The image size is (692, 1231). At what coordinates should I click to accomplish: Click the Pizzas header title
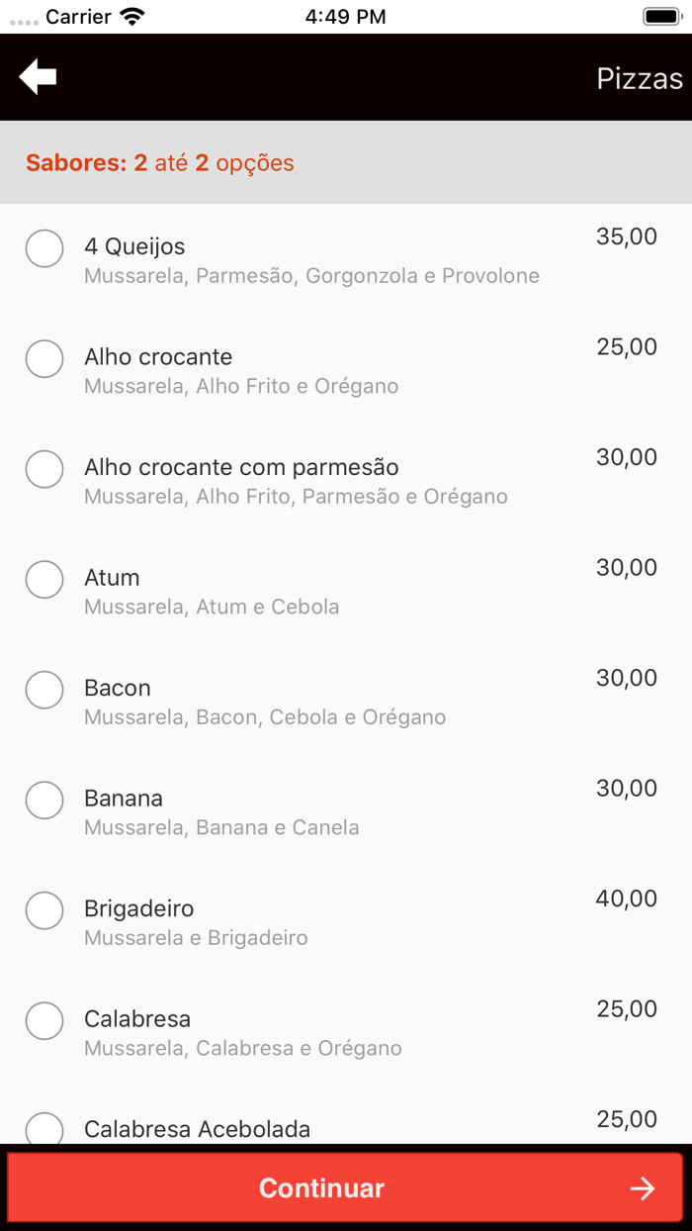click(x=639, y=78)
